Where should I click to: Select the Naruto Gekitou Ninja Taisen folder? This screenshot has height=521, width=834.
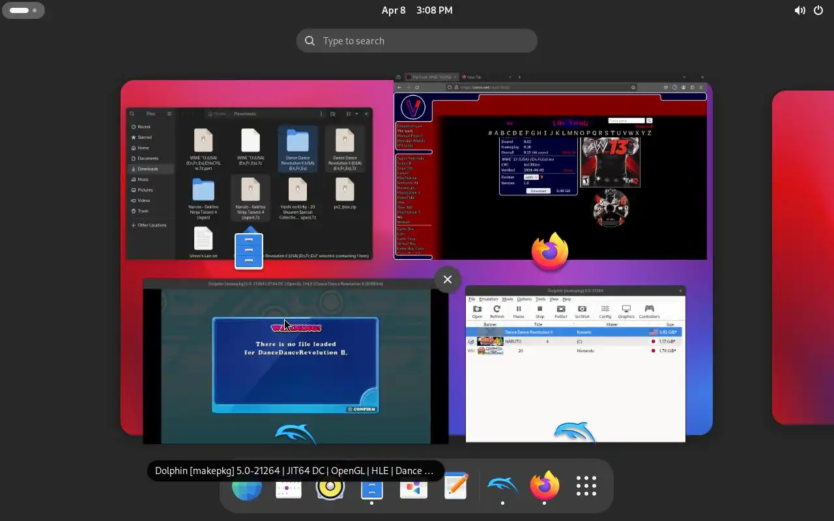203,199
